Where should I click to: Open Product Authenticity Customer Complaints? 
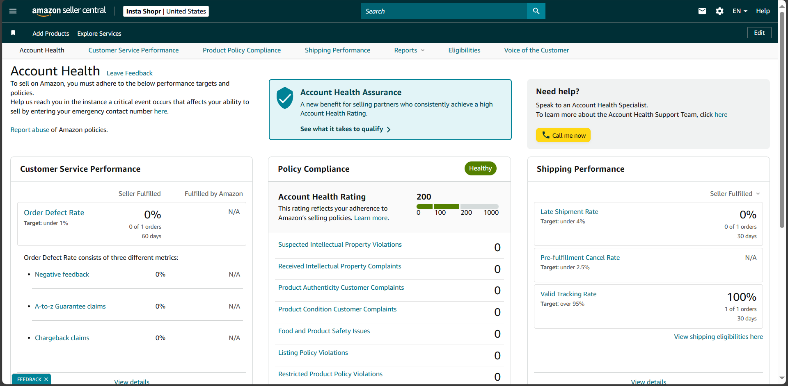341,288
